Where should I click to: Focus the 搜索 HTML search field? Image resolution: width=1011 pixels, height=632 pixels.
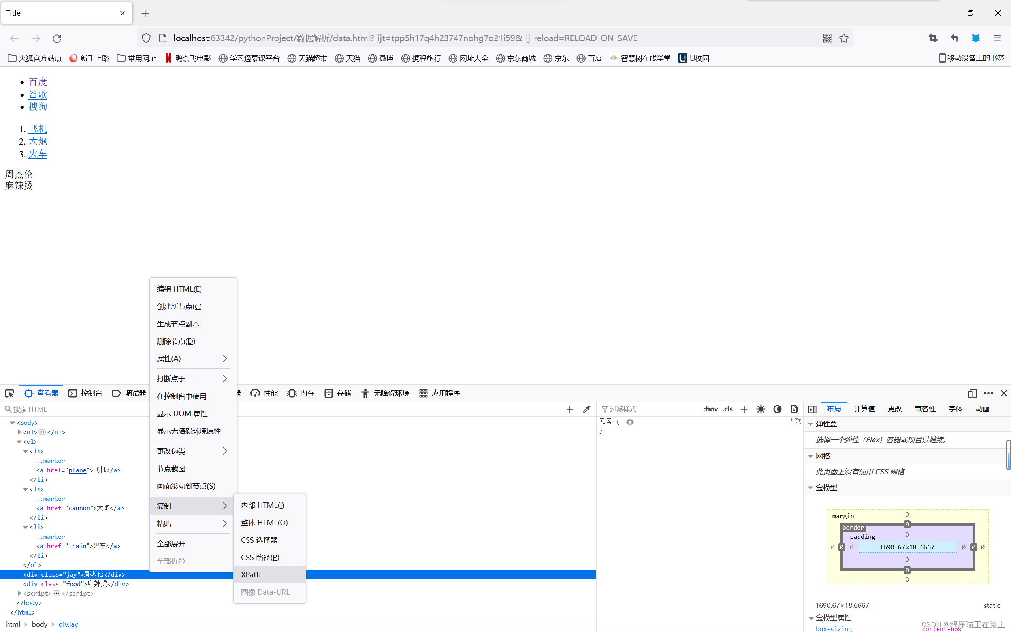(x=280, y=409)
